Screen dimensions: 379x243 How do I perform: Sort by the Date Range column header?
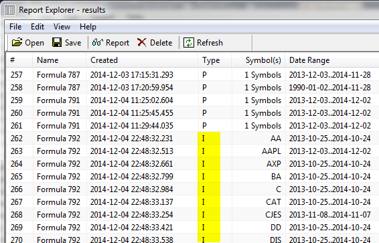coord(332,60)
